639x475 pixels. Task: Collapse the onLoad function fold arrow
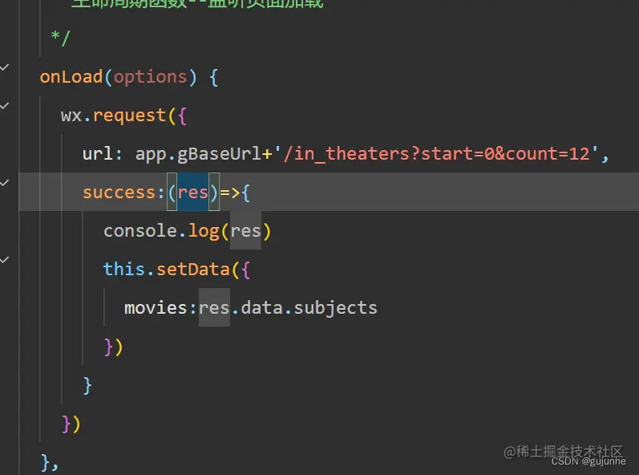pos(5,67)
